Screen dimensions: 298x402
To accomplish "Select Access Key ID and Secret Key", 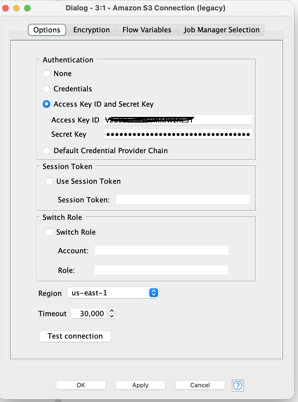I will tap(46, 104).
